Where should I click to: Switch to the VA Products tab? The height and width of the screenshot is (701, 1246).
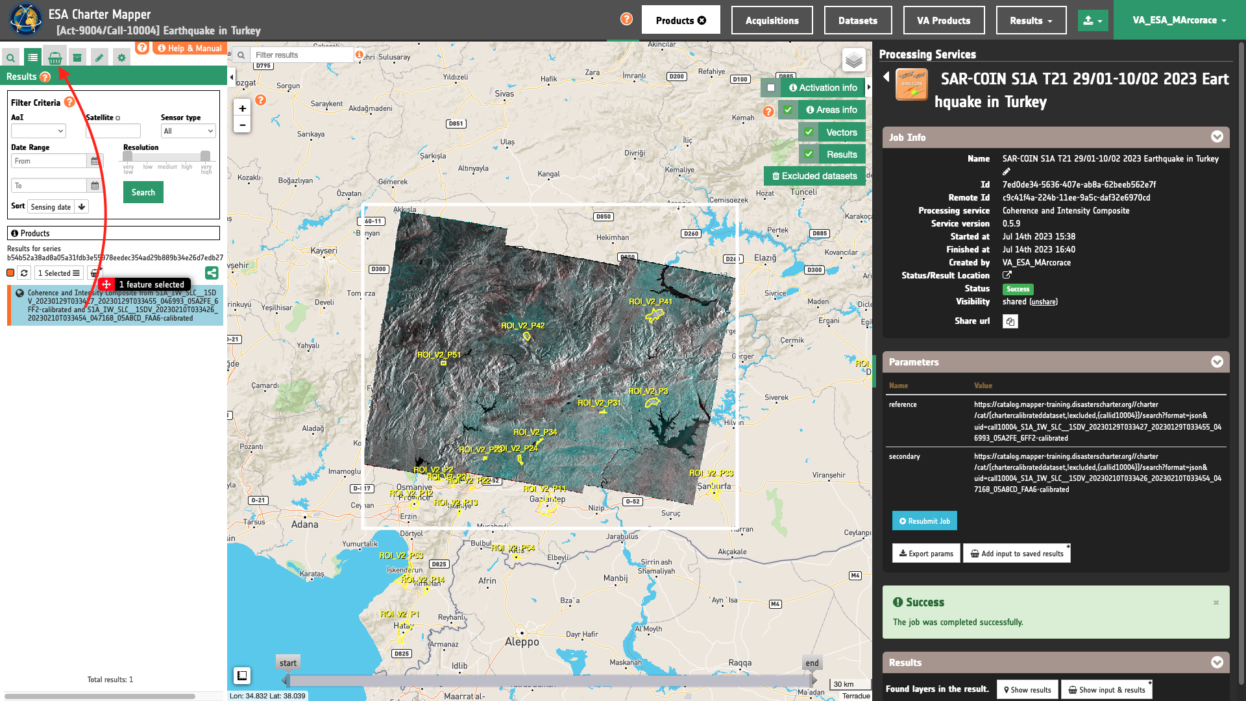click(x=944, y=20)
